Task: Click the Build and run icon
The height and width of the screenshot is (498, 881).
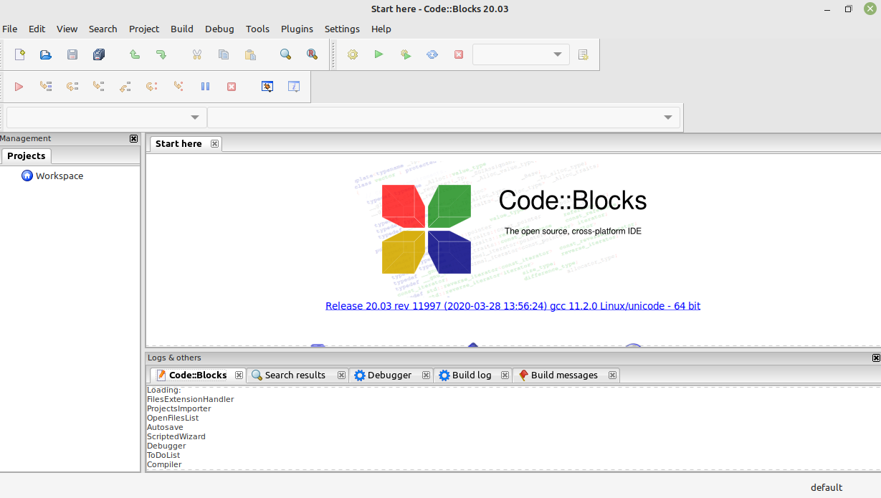Action: tap(406, 54)
